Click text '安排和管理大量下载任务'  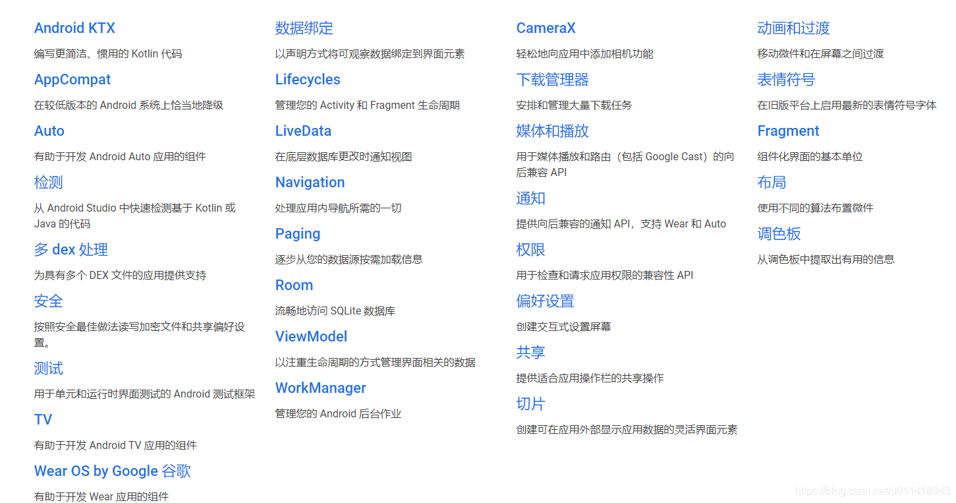pyautogui.click(x=575, y=105)
